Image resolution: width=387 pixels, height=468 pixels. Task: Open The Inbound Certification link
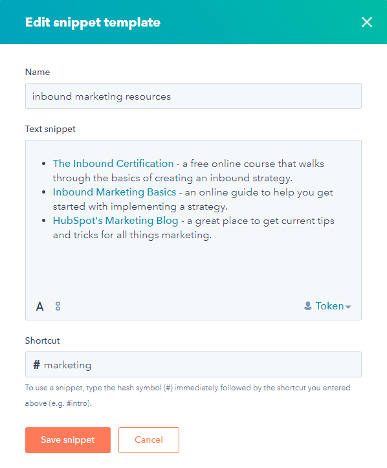click(x=113, y=164)
